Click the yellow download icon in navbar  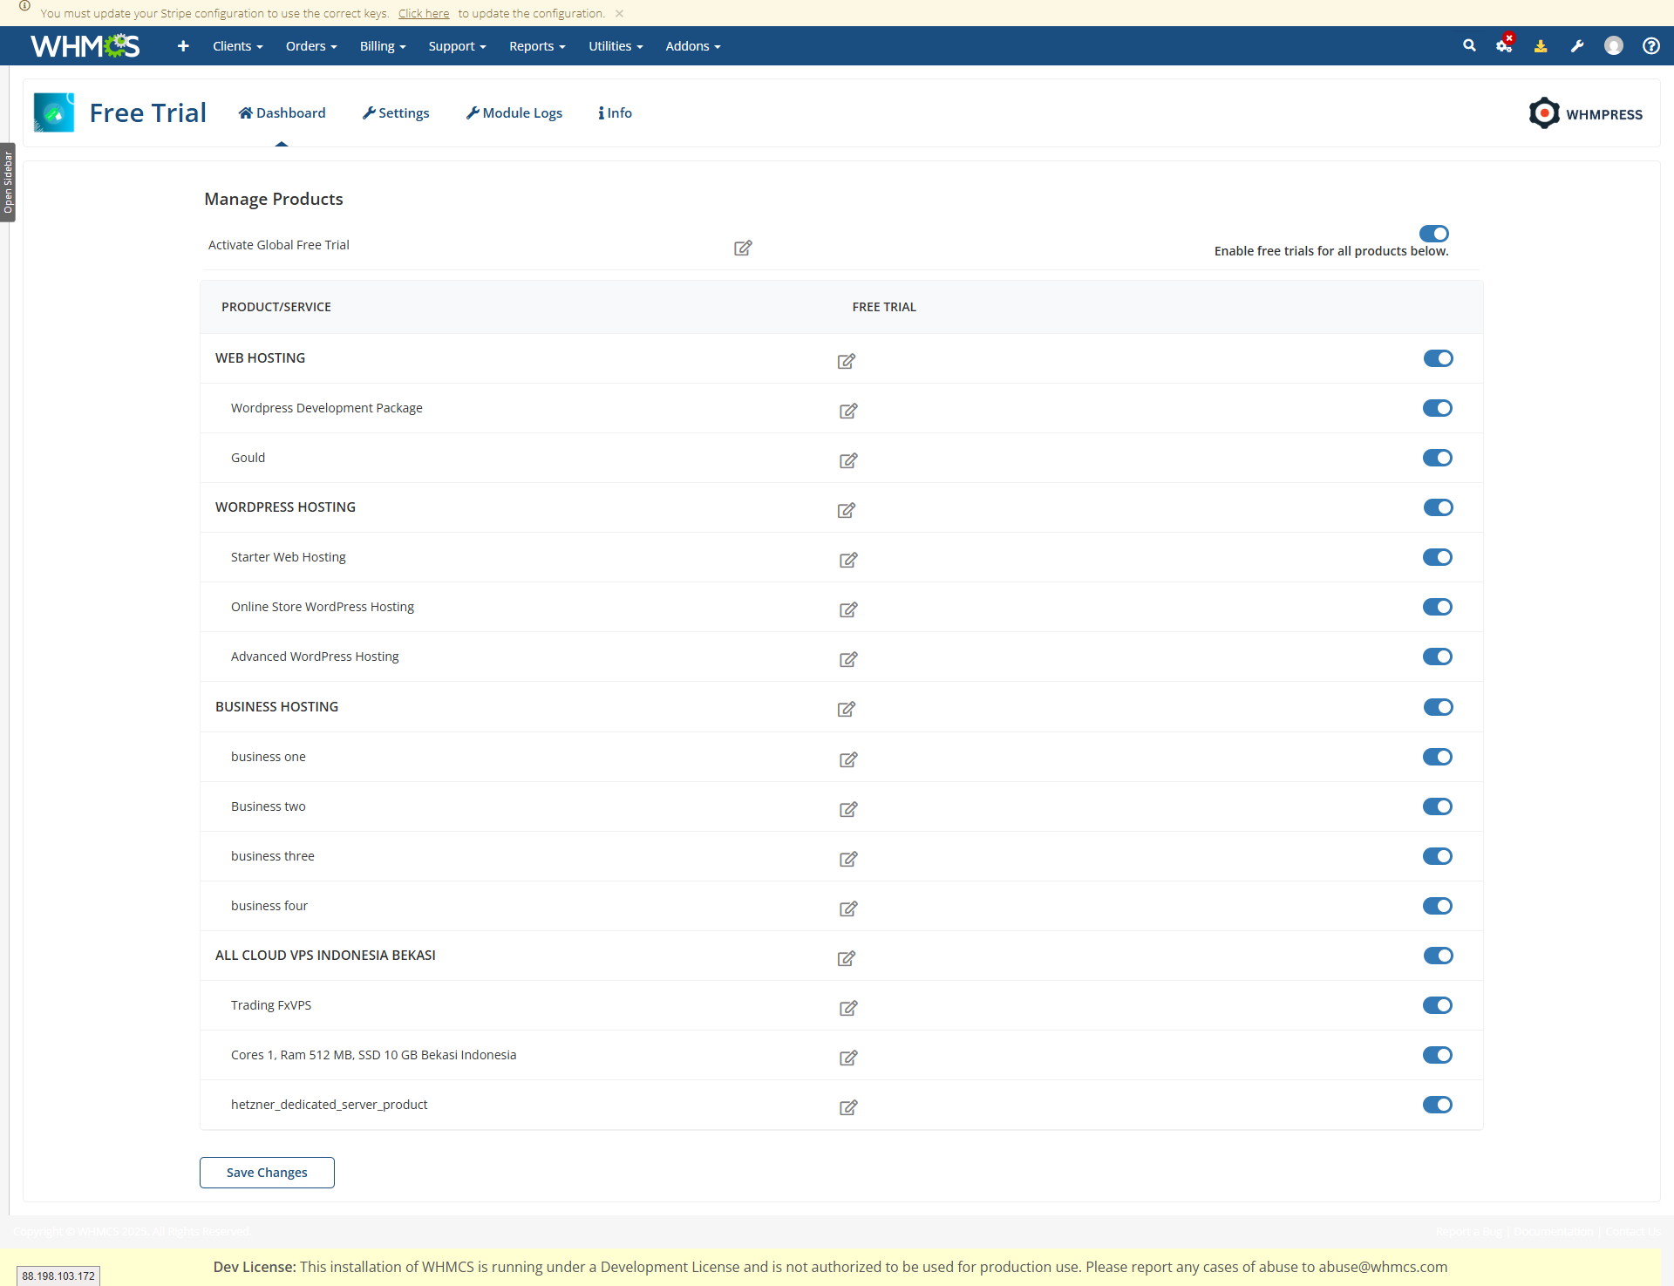(1541, 46)
